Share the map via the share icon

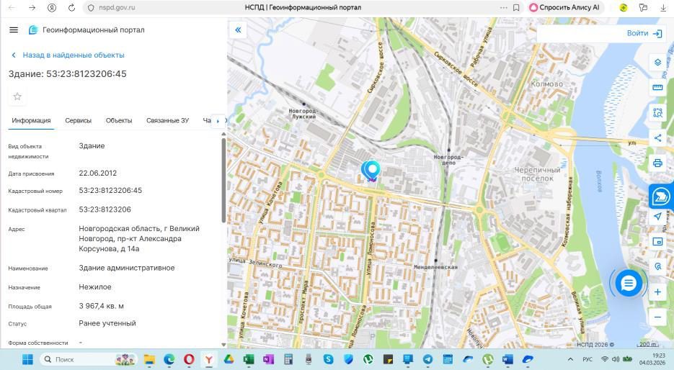tap(657, 137)
